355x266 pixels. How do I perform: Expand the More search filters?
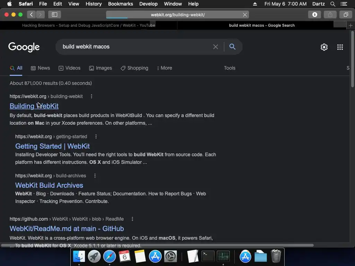pos(164,68)
